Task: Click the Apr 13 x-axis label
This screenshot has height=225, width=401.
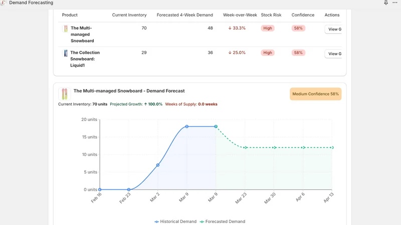Action: (x=329, y=197)
